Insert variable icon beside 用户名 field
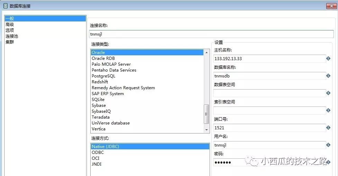 [x=328, y=145]
